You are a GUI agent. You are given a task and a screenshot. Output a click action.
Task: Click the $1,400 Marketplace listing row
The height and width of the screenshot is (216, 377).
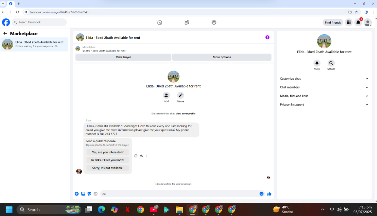tap(173, 49)
